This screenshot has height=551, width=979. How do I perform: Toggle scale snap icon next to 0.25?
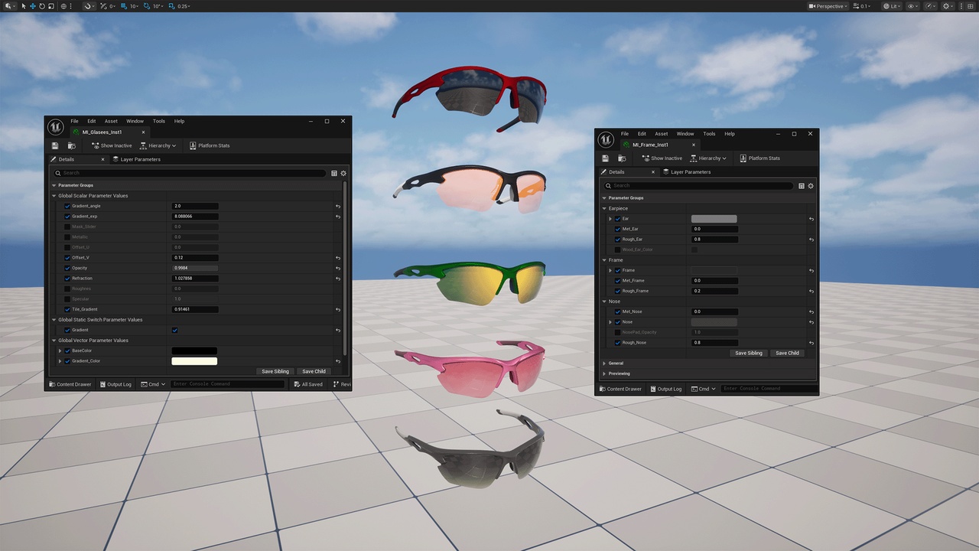pyautogui.click(x=171, y=6)
